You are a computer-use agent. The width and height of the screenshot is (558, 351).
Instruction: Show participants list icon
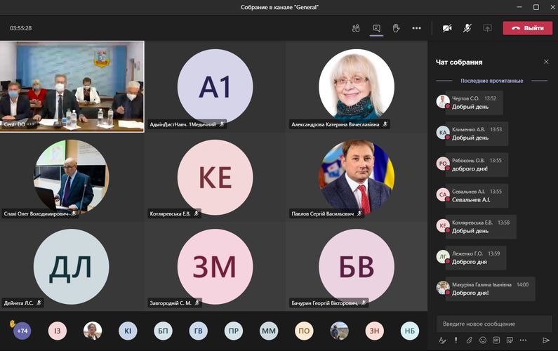(x=356, y=28)
